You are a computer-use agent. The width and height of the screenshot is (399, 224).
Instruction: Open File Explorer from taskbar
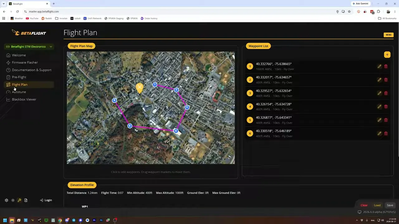pos(12,220)
